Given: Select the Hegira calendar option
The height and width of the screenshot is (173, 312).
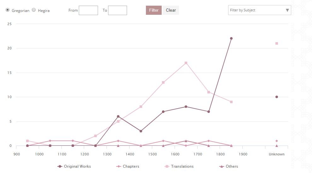Looking at the screenshot, I should [34, 10].
